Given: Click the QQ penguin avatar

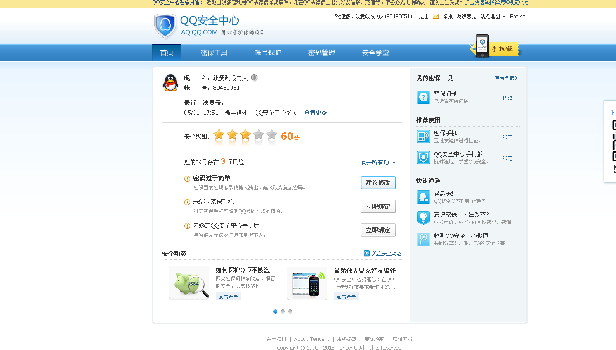Looking at the screenshot, I should click(170, 83).
